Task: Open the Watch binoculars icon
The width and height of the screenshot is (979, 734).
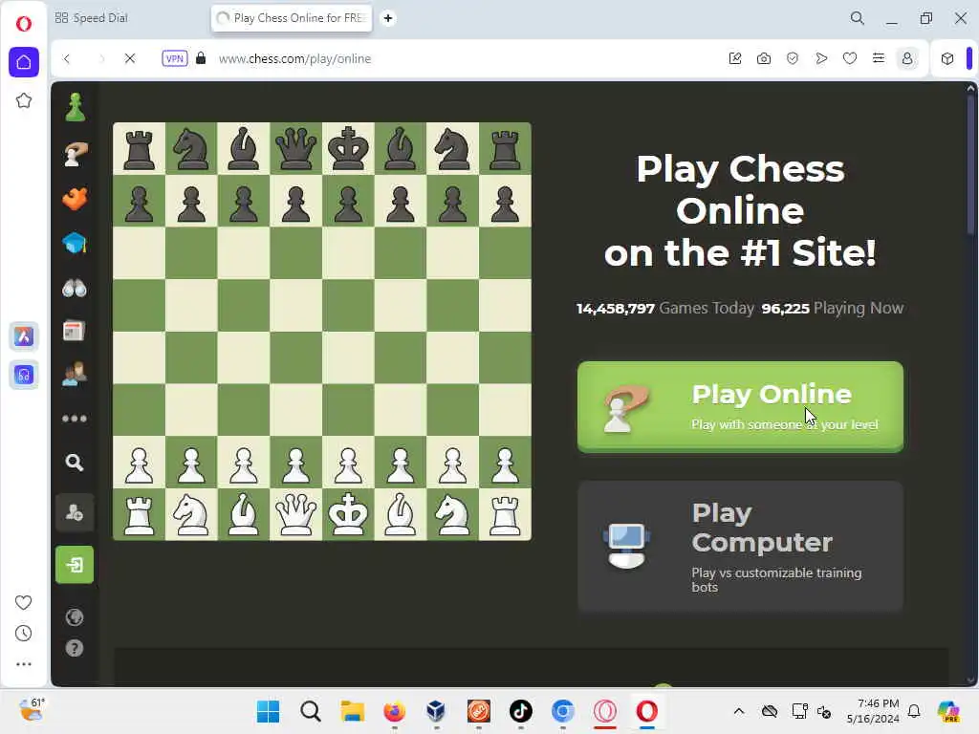Action: pyautogui.click(x=75, y=288)
